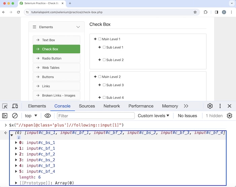The image size is (236, 187).
Task: Open the Chrome extensions puzzle icon
Action: (x=206, y=12)
